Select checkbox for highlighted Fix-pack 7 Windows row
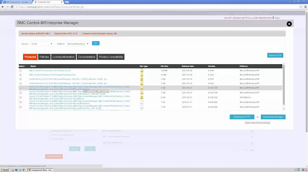 pos(21,88)
